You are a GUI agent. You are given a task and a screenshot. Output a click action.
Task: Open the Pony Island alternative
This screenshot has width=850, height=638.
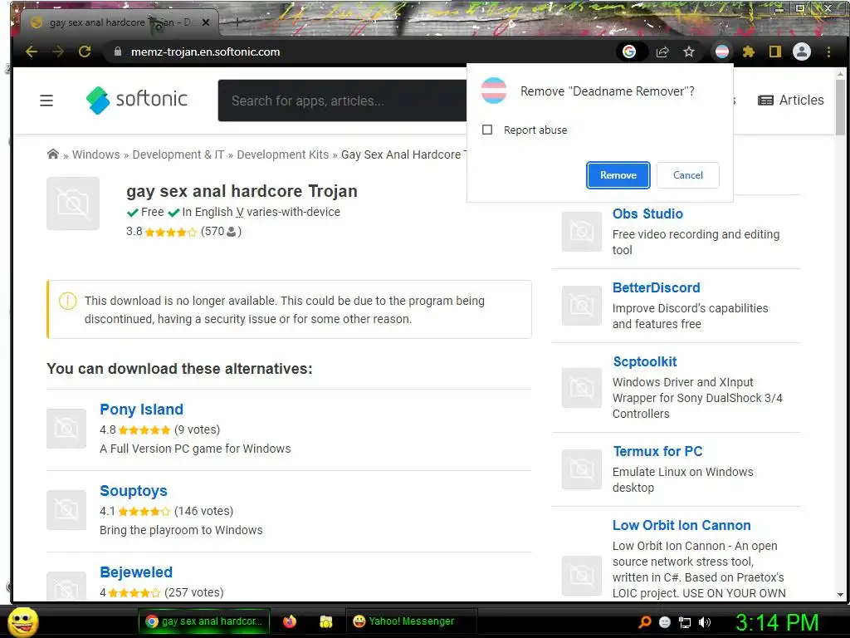click(141, 410)
